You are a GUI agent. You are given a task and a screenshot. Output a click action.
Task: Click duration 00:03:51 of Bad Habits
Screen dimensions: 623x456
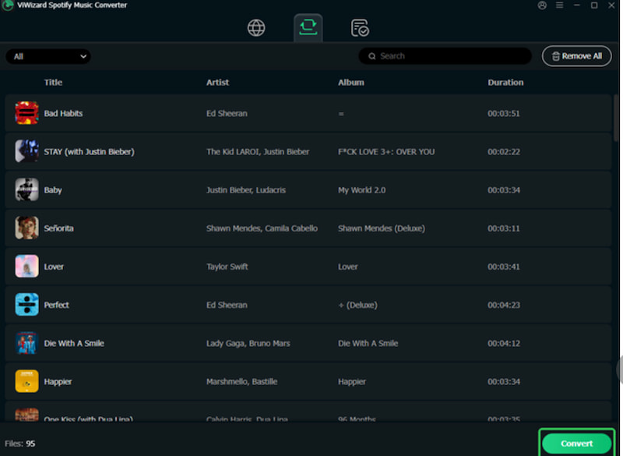click(503, 113)
